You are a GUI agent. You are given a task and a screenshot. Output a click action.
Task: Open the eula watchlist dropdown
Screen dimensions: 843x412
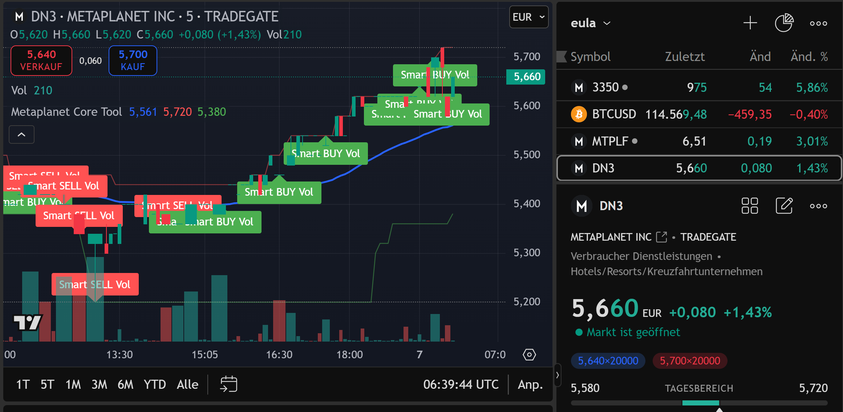coord(591,23)
